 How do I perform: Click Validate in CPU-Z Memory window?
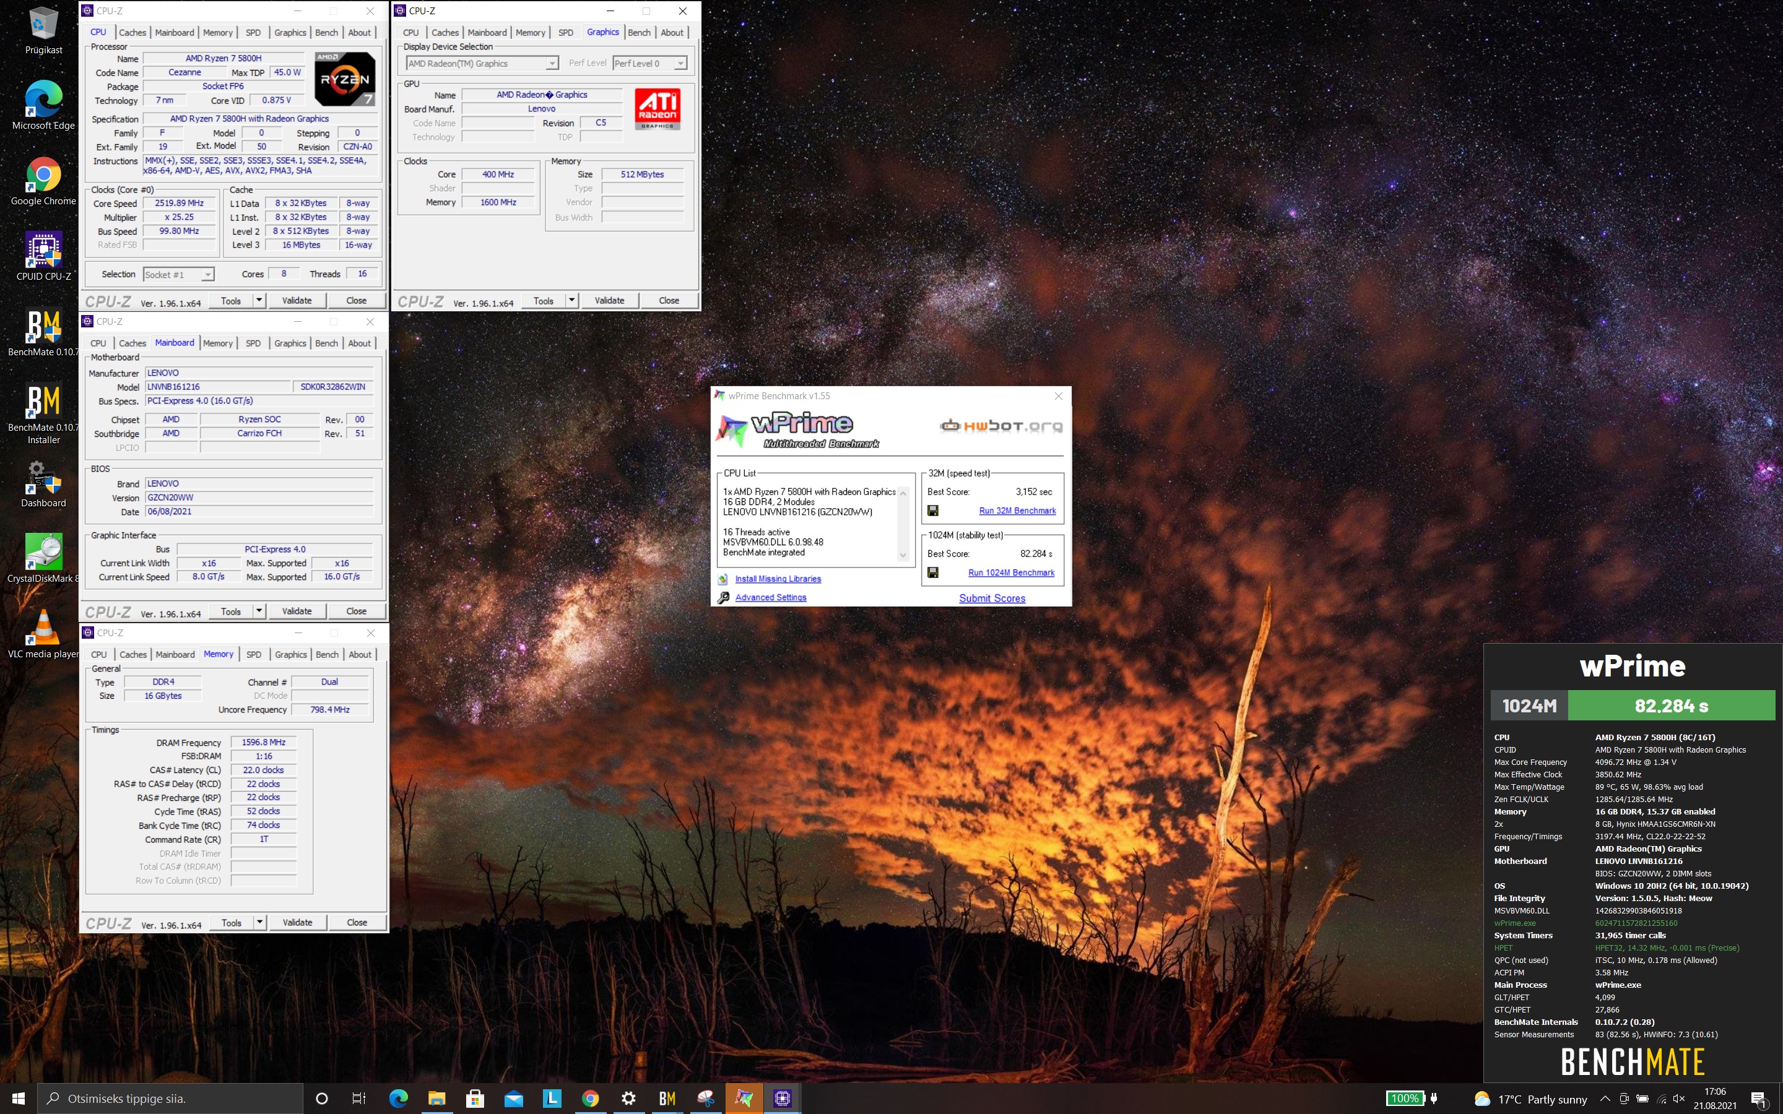tap(298, 922)
